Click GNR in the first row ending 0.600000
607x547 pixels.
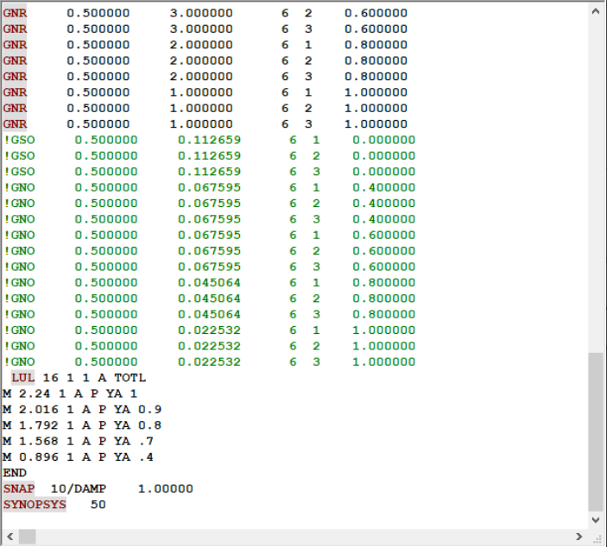[x=15, y=13]
